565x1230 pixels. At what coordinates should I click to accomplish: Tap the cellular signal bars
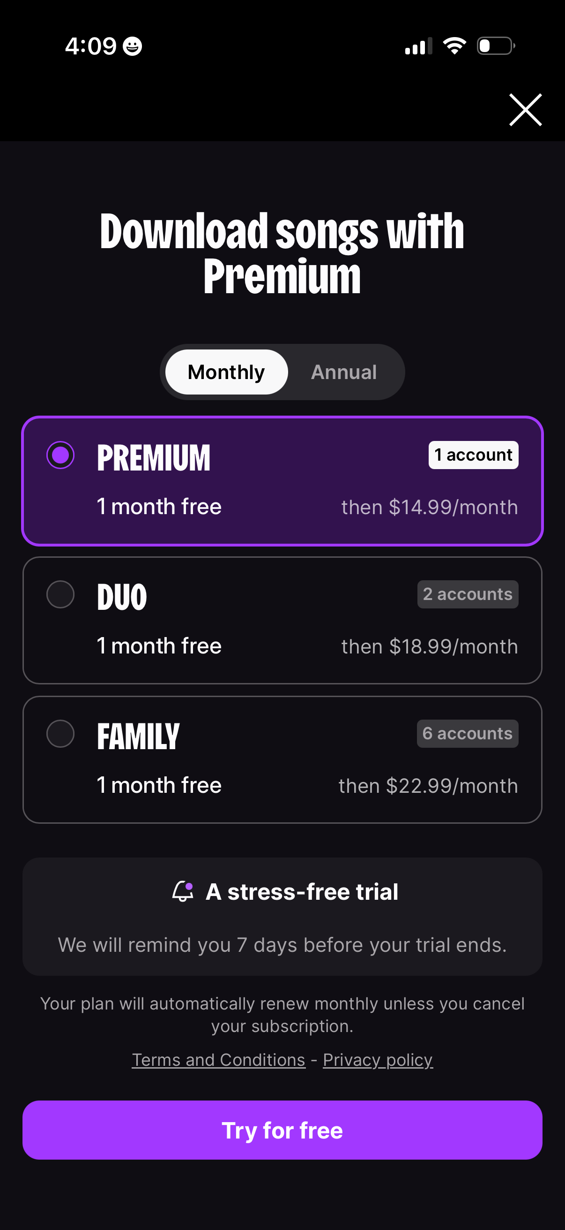pos(418,46)
